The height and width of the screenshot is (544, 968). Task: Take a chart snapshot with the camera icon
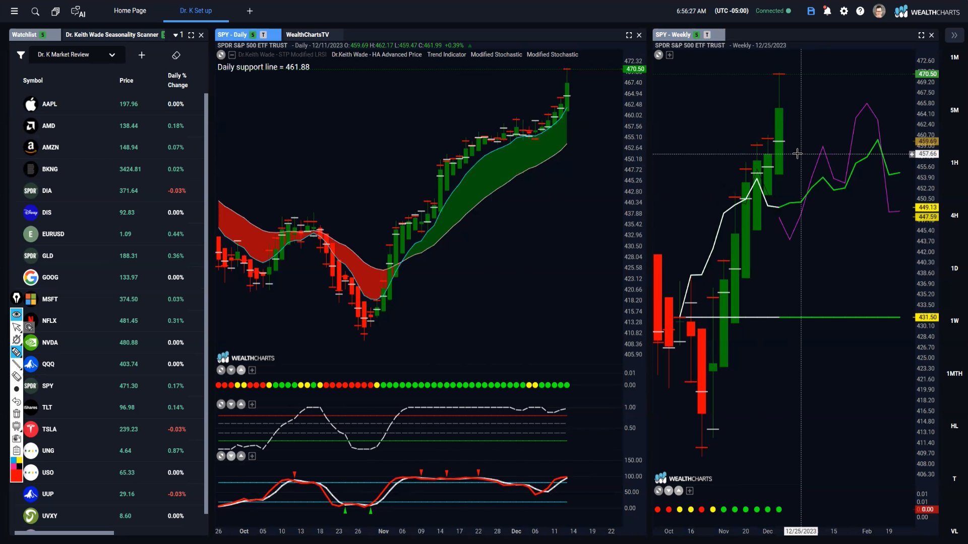[17, 438]
